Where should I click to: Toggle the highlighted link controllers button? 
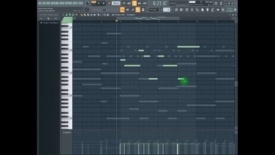pyautogui.click(x=138, y=9)
